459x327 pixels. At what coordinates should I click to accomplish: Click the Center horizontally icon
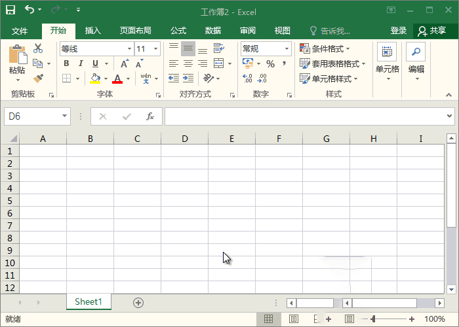188,63
